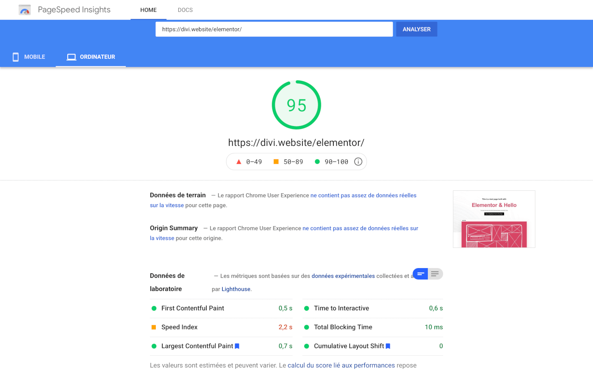This screenshot has height=370, width=593.
Task: Open the Lighthouse link
Action: click(x=236, y=289)
